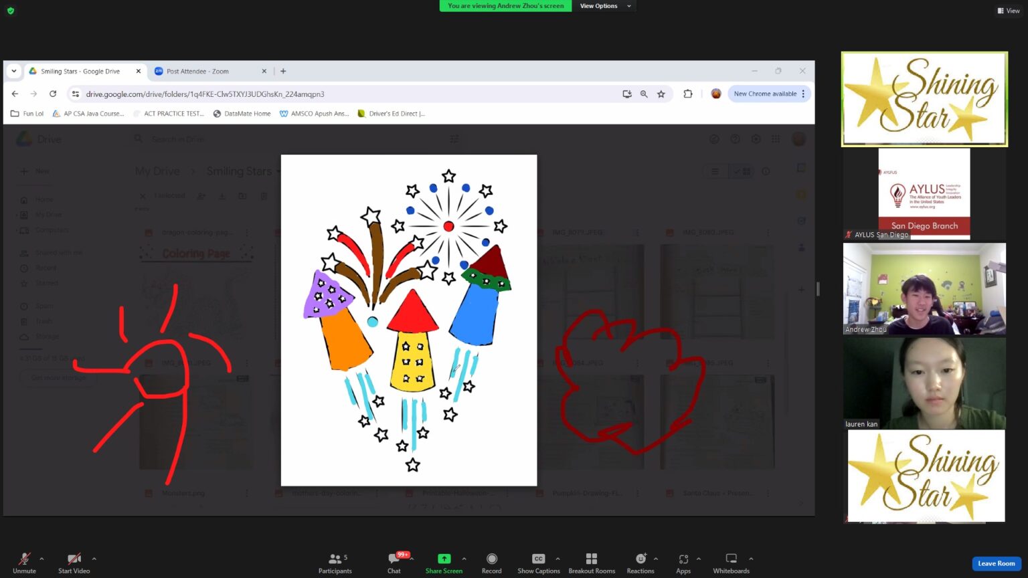Screen dimensions: 1028x578
Task: Open the Reactions picker
Action: (640, 563)
